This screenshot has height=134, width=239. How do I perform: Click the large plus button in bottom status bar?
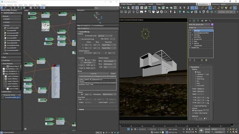pyautogui.click(x=201, y=130)
